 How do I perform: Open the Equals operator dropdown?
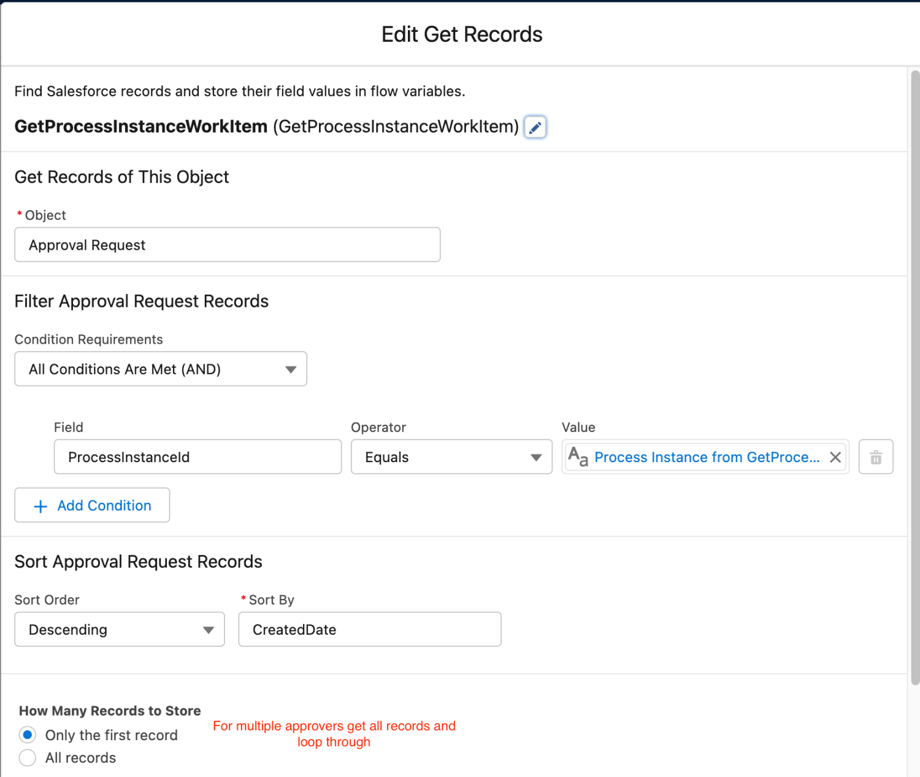(x=451, y=457)
